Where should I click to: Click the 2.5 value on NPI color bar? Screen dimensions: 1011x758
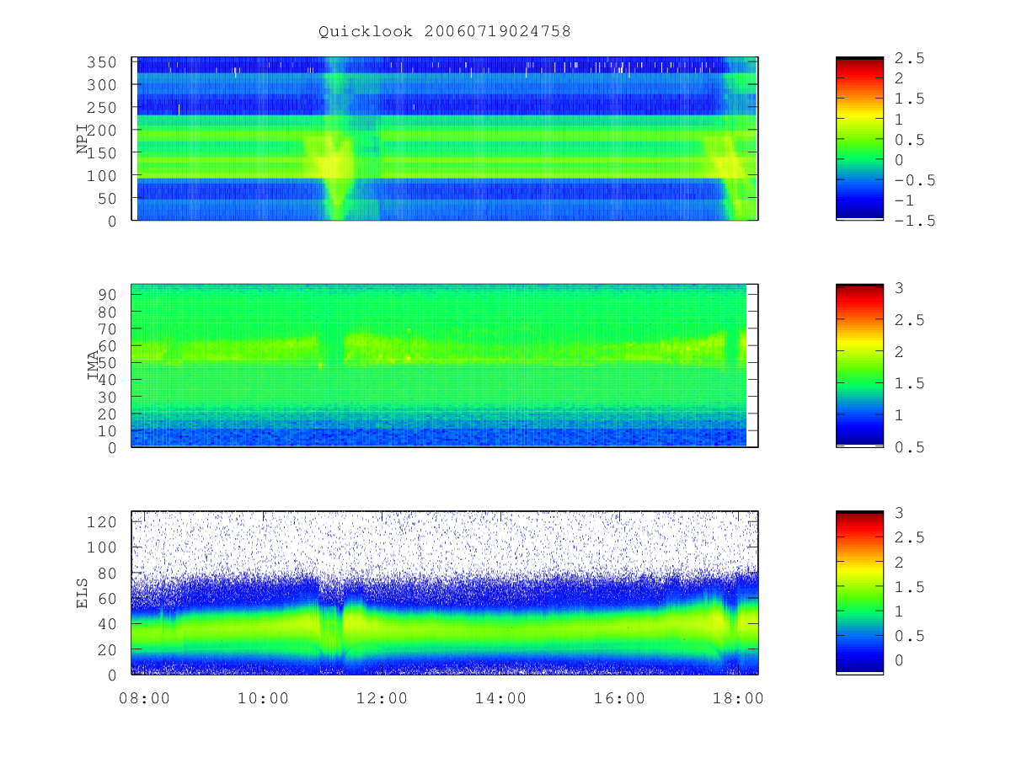click(x=908, y=57)
